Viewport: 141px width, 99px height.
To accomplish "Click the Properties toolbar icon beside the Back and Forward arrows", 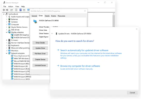I will (16, 10).
